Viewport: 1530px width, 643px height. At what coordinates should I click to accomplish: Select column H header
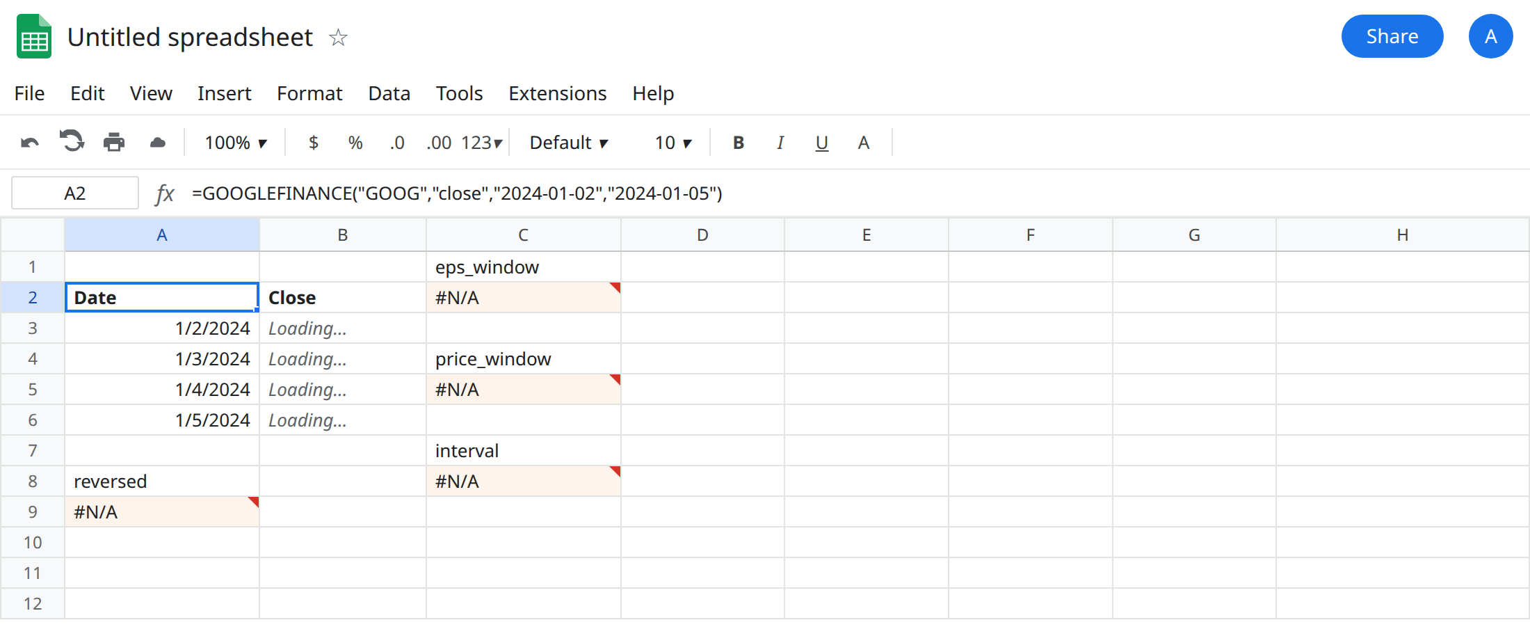coord(1403,235)
